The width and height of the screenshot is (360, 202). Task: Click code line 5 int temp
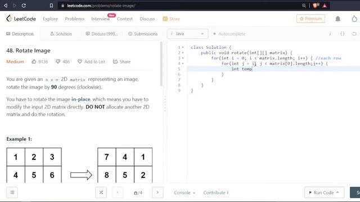click(242, 69)
